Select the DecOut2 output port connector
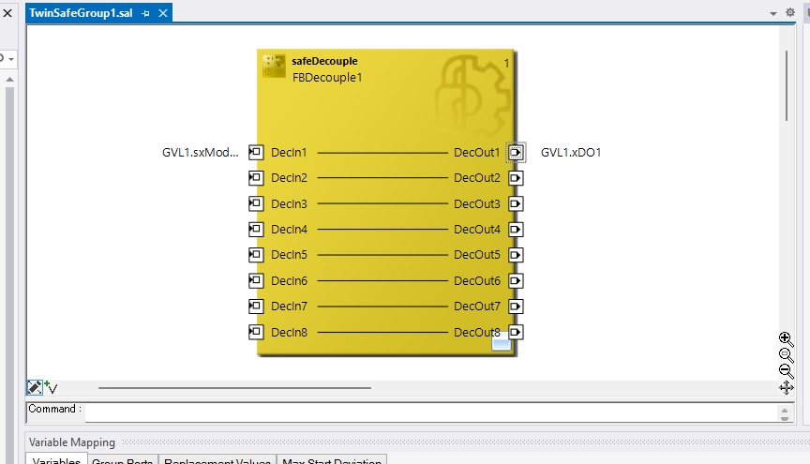This screenshot has height=464, width=810. click(x=516, y=178)
